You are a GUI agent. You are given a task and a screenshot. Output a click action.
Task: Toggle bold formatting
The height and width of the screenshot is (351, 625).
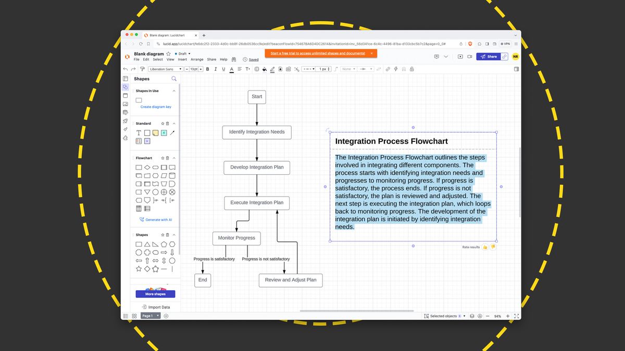pyautogui.click(x=207, y=69)
